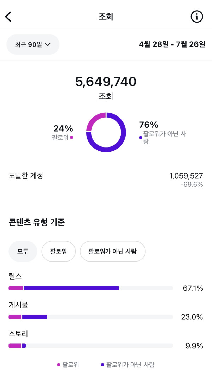This screenshot has width=212, height=384.
Task: Tap the 게시물 progress bar
Action: click(x=90, y=317)
